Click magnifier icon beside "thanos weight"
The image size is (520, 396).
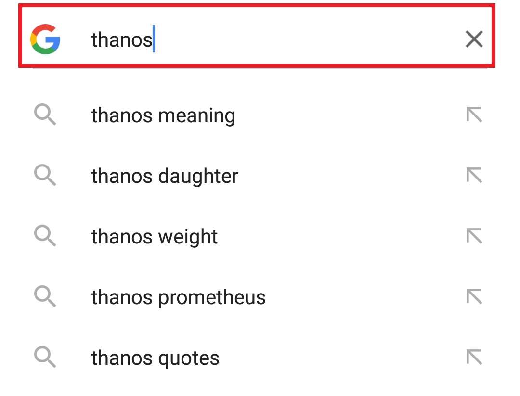pyautogui.click(x=45, y=237)
